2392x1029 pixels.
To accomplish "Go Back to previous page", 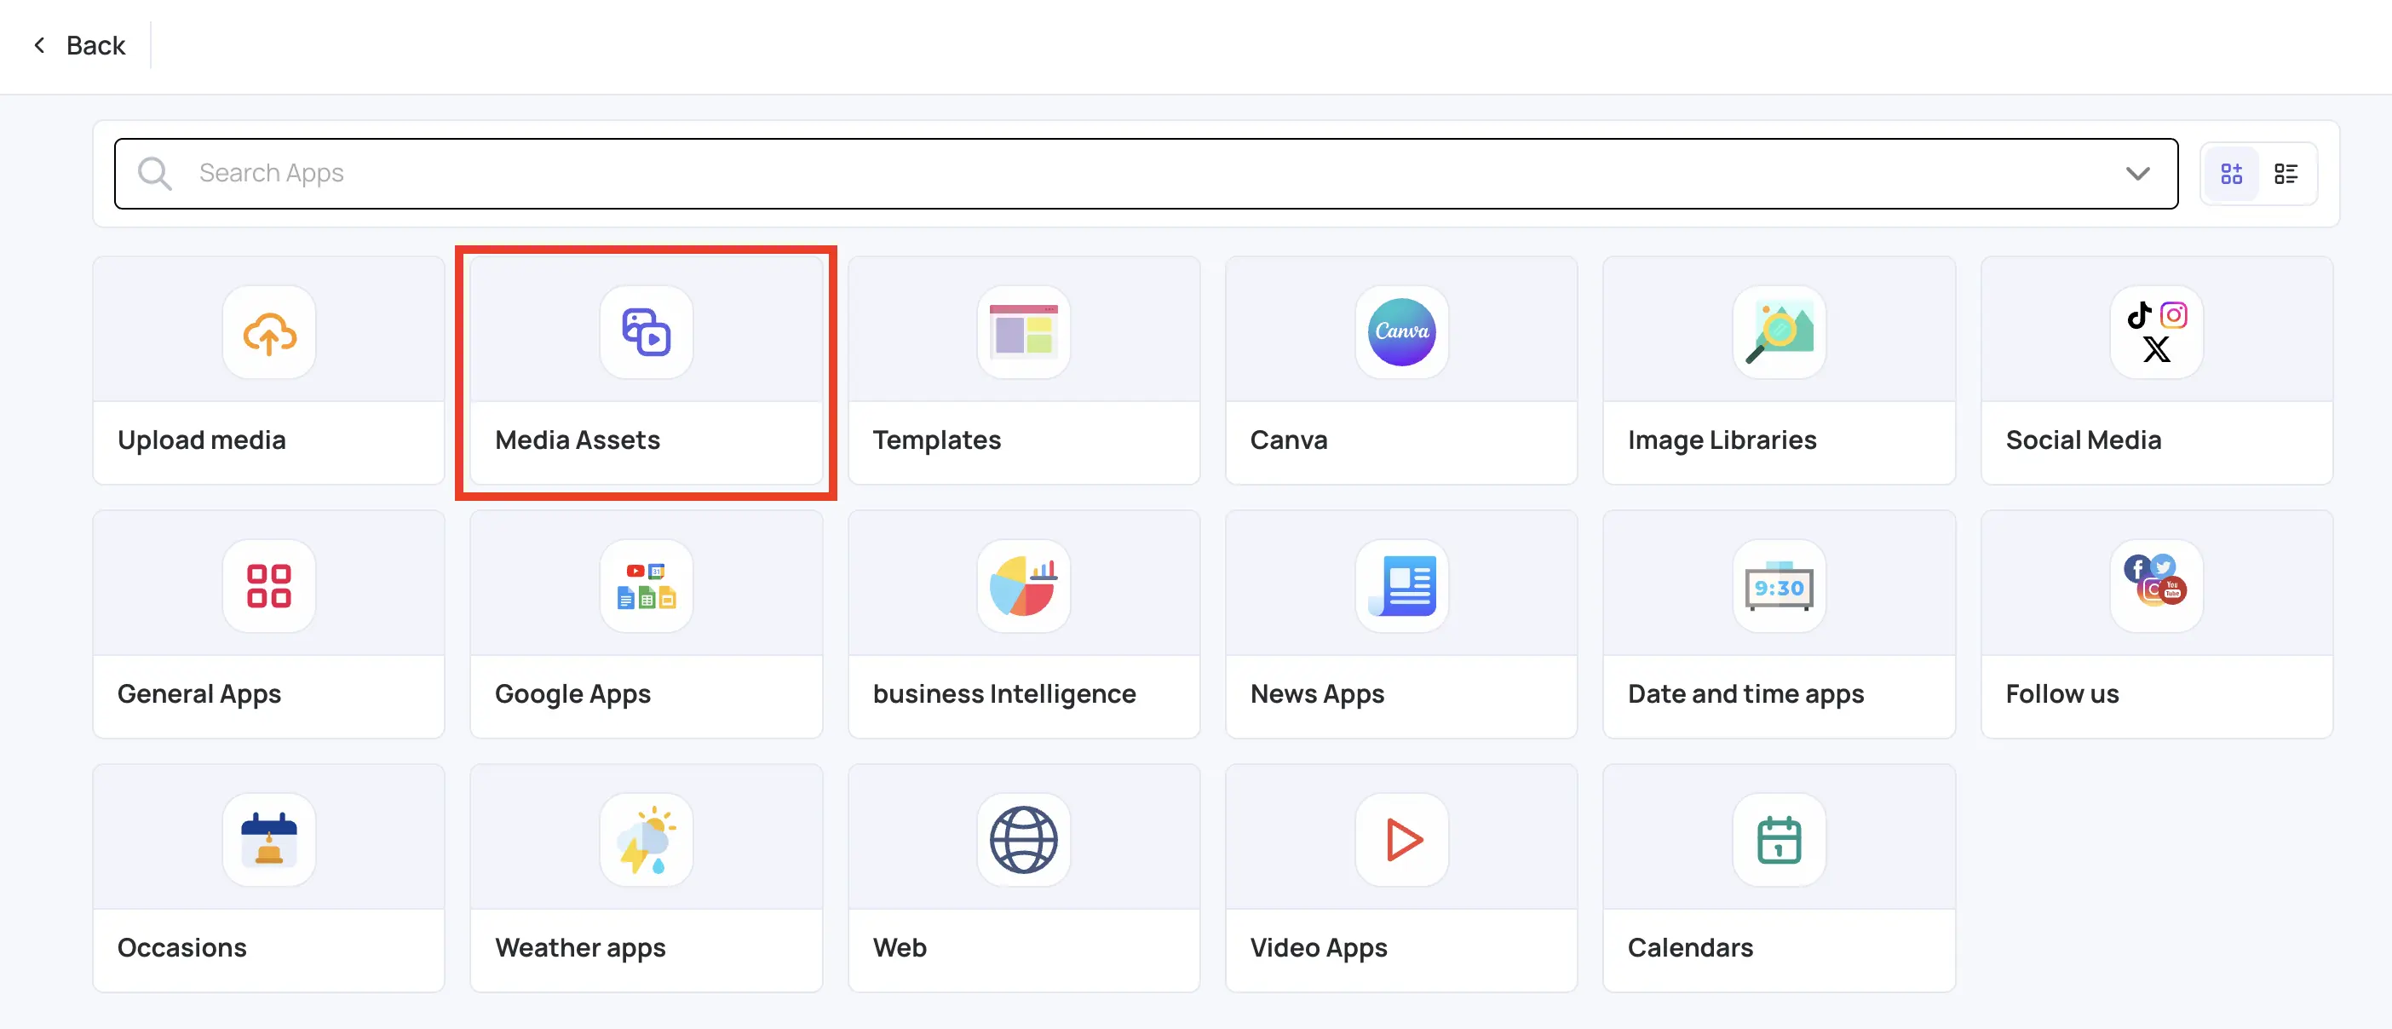I will (x=80, y=45).
